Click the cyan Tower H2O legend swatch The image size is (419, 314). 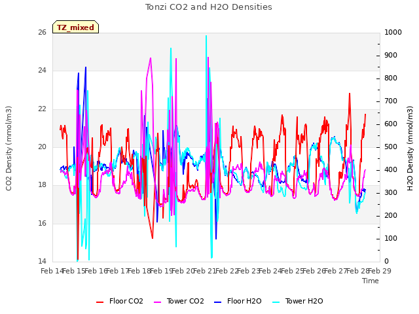point(276,302)
